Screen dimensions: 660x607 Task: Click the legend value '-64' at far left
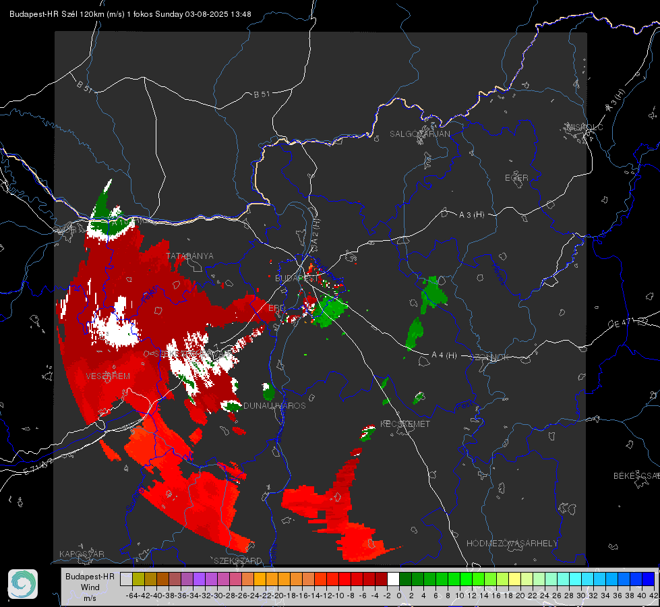pyautogui.click(x=133, y=596)
